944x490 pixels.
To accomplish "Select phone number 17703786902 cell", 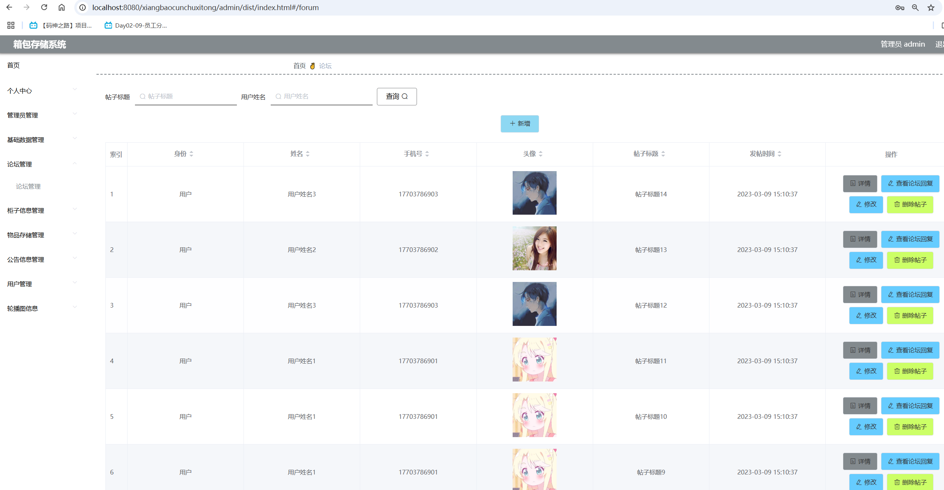I will click(x=418, y=250).
